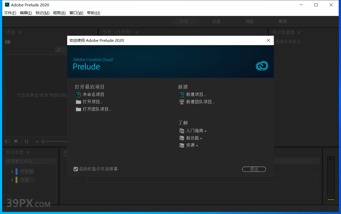Click the Creative Cloud logo in banner

(262, 66)
